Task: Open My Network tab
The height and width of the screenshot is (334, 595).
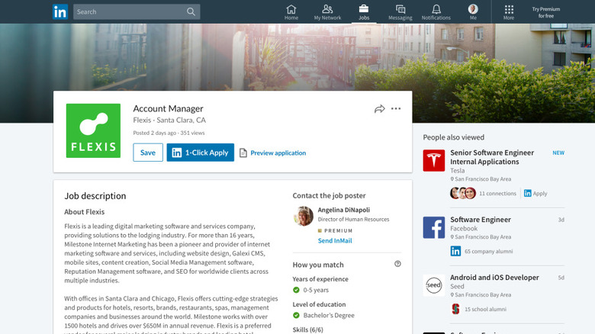Action: pos(327,12)
